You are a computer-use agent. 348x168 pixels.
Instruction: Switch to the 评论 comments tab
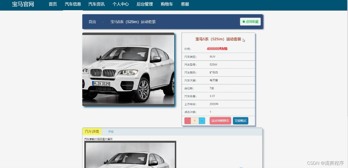(111, 131)
